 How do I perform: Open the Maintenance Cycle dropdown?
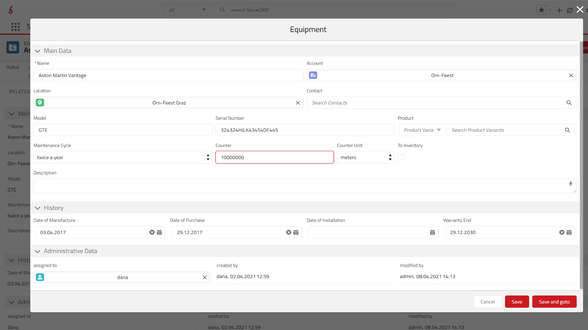(x=123, y=157)
